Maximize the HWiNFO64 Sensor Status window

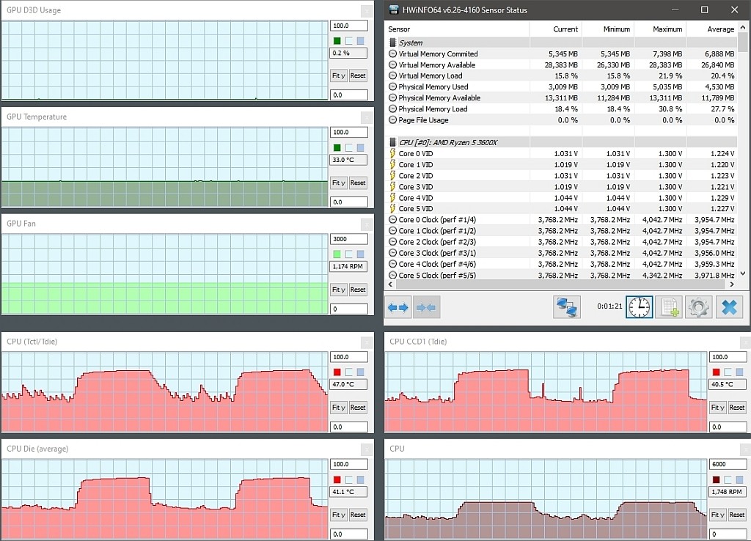click(x=705, y=10)
